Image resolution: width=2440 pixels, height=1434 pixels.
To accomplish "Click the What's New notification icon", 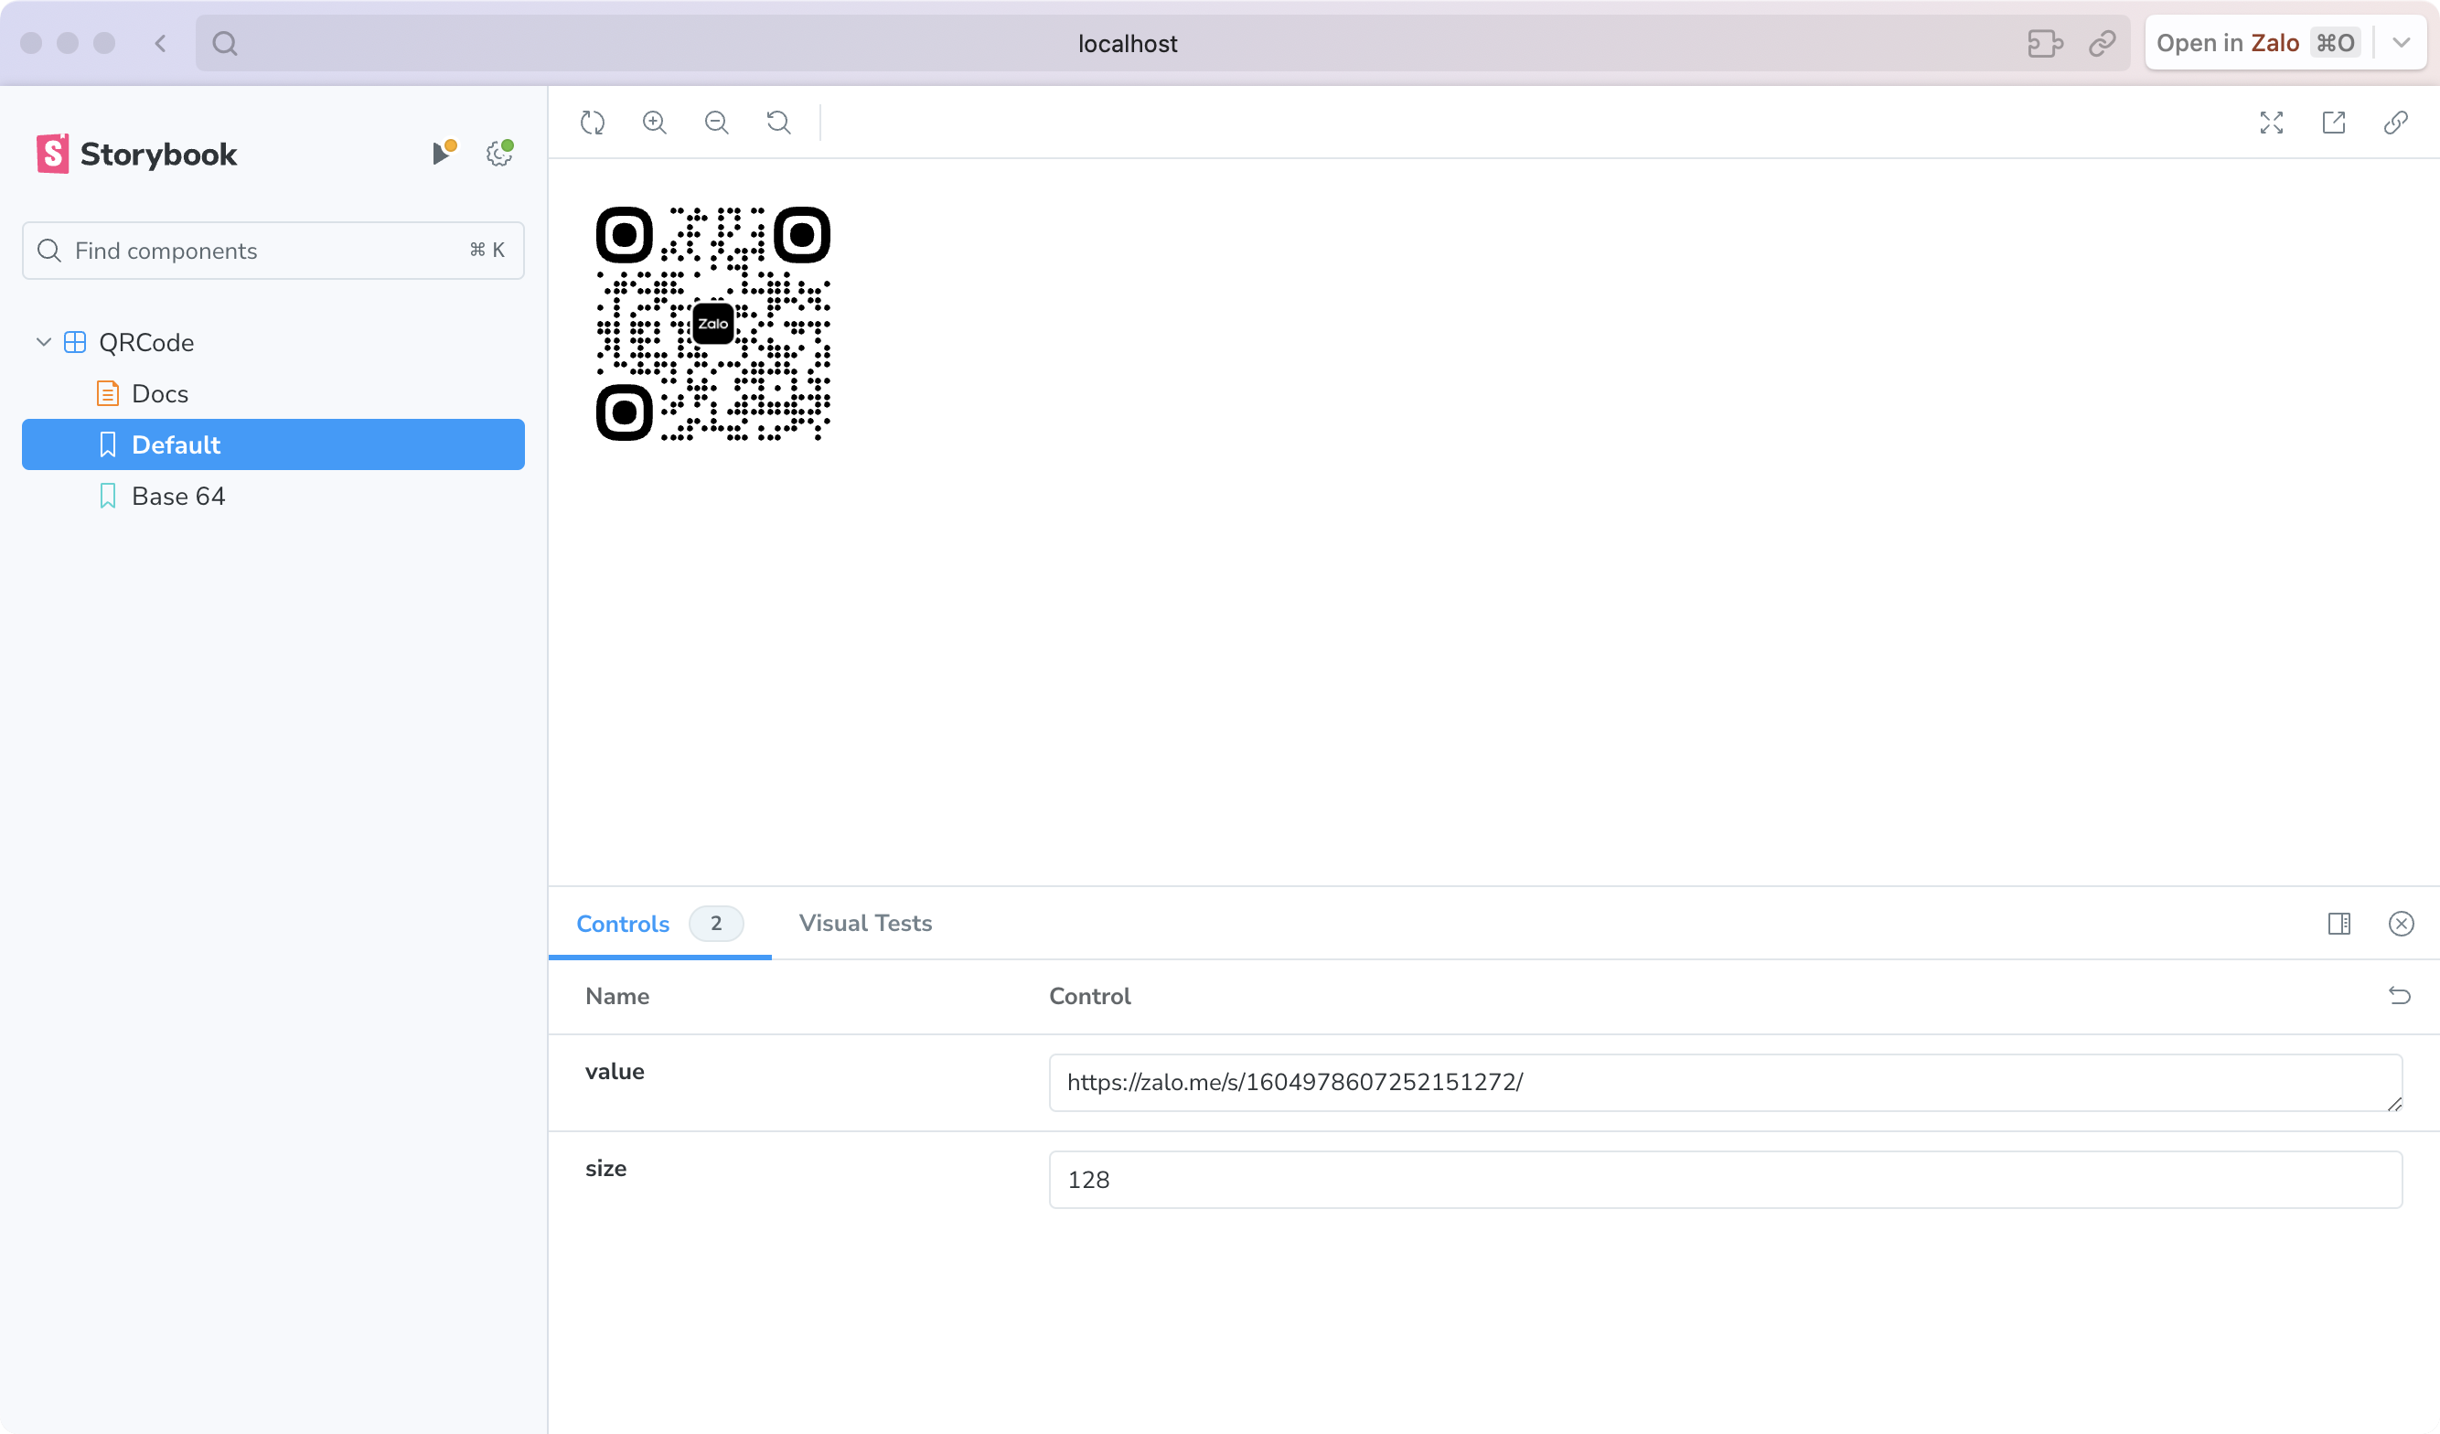I will 442,154.
